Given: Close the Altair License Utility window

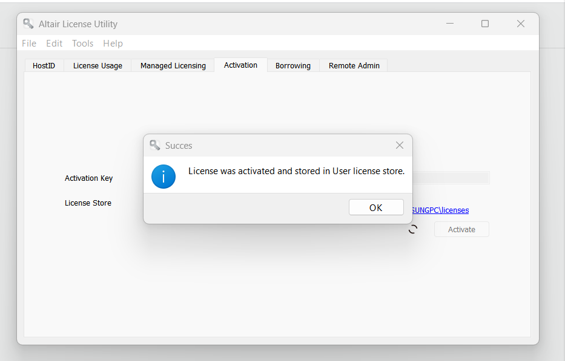Looking at the screenshot, I should (520, 24).
